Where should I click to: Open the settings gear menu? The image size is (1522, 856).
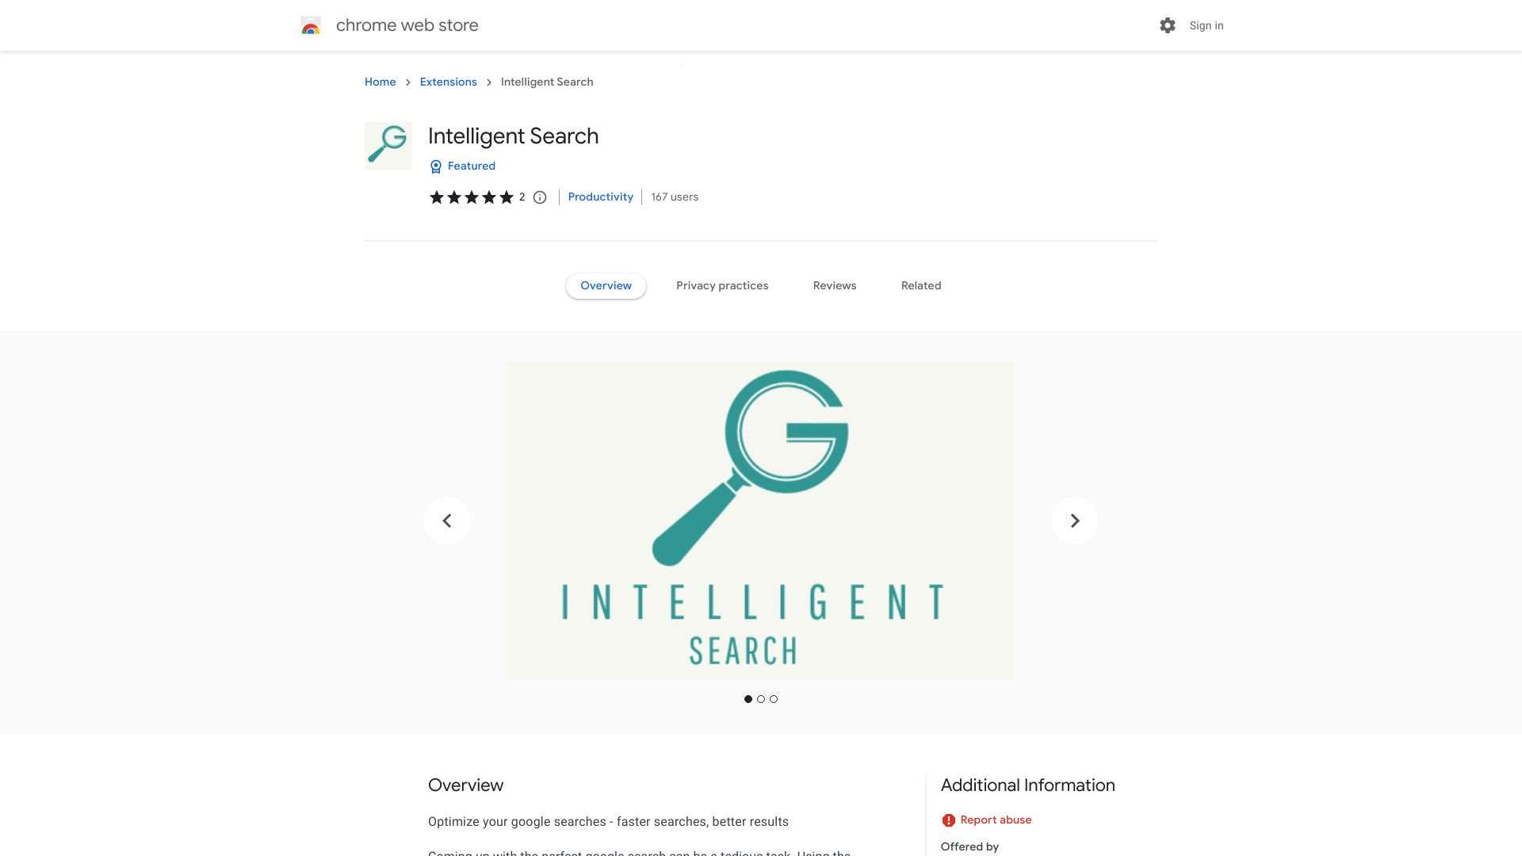1167,25
